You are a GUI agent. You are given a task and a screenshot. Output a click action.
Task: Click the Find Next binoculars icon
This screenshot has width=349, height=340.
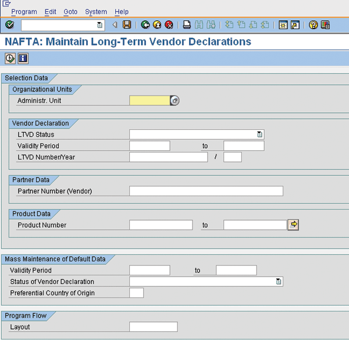[x=211, y=24]
